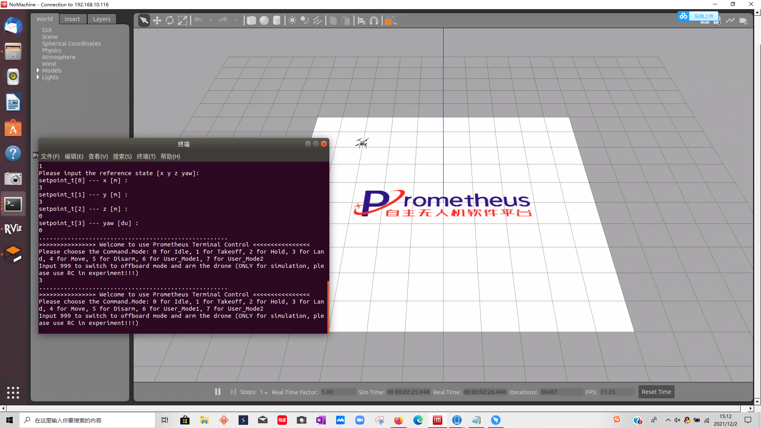Click the Reset Time button
Screen dimensions: 761x428
coord(656,392)
